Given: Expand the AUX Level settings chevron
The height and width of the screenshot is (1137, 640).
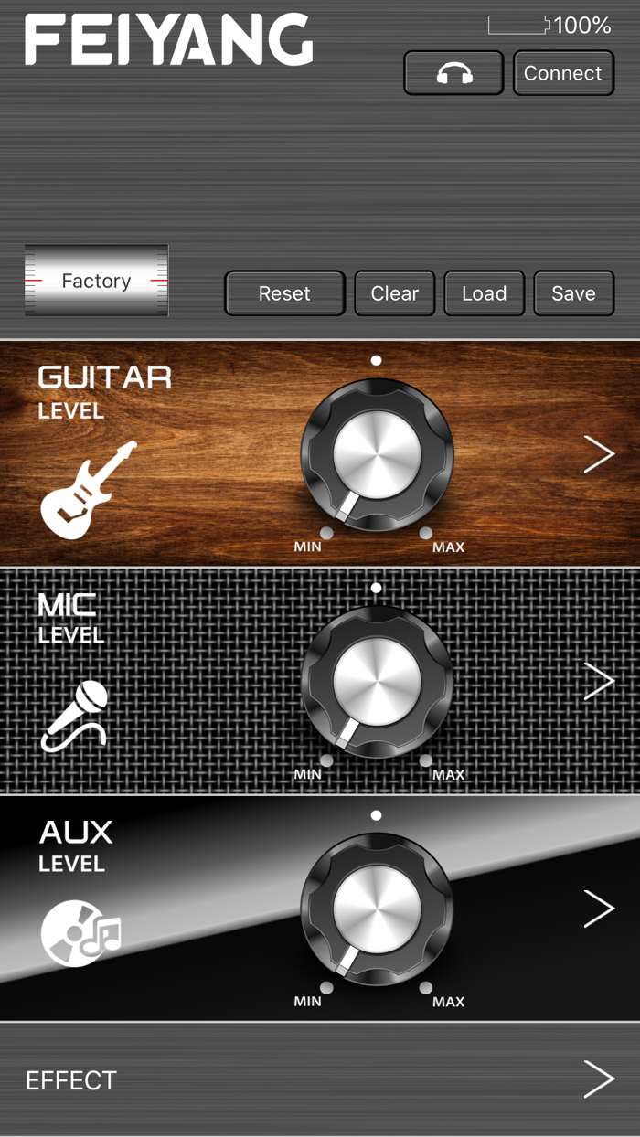Looking at the screenshot, I should coord(599,909).
